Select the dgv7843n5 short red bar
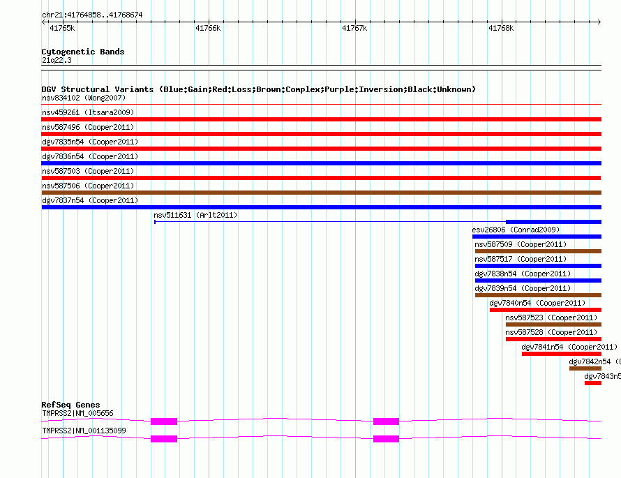 593,383
